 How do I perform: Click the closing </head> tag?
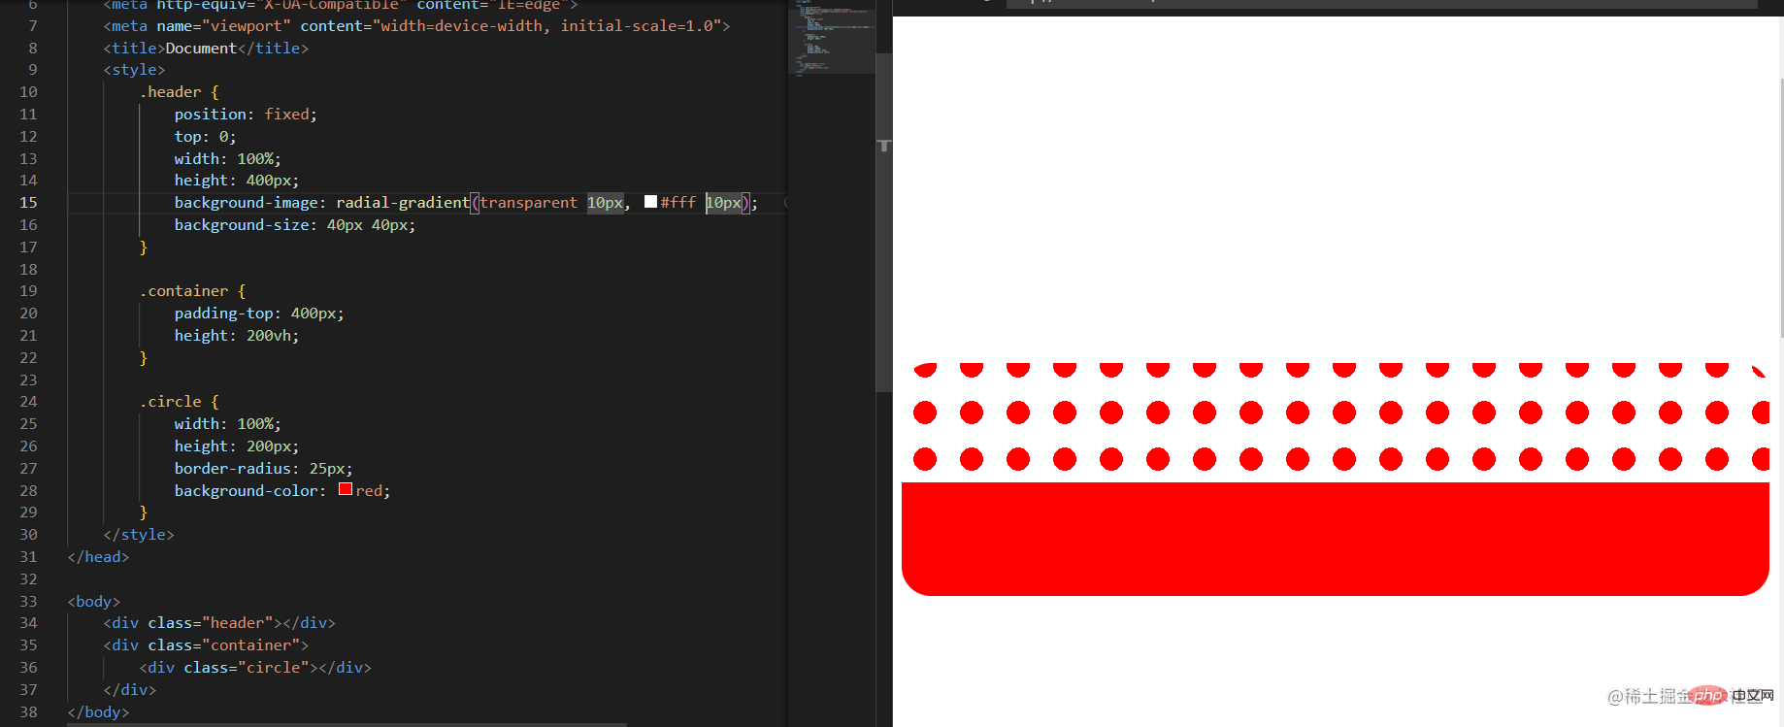98,557
